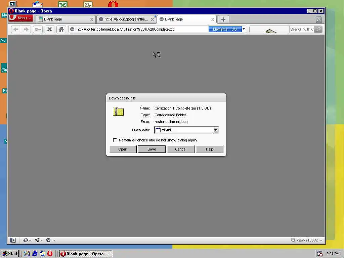The width and height of the screenshot is (344, 258).
Task: Launch Outlook Express from quick launch
Action: pyautogui.click(x=42, y=254)
